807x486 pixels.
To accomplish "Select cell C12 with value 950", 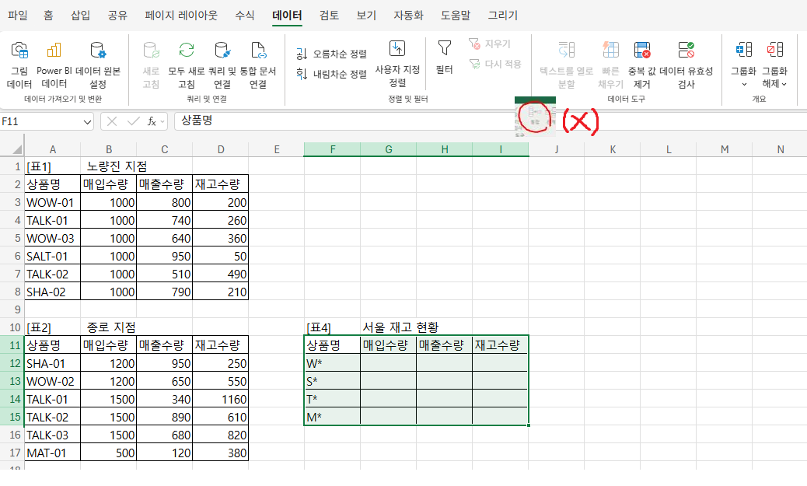I will [165, 363].
